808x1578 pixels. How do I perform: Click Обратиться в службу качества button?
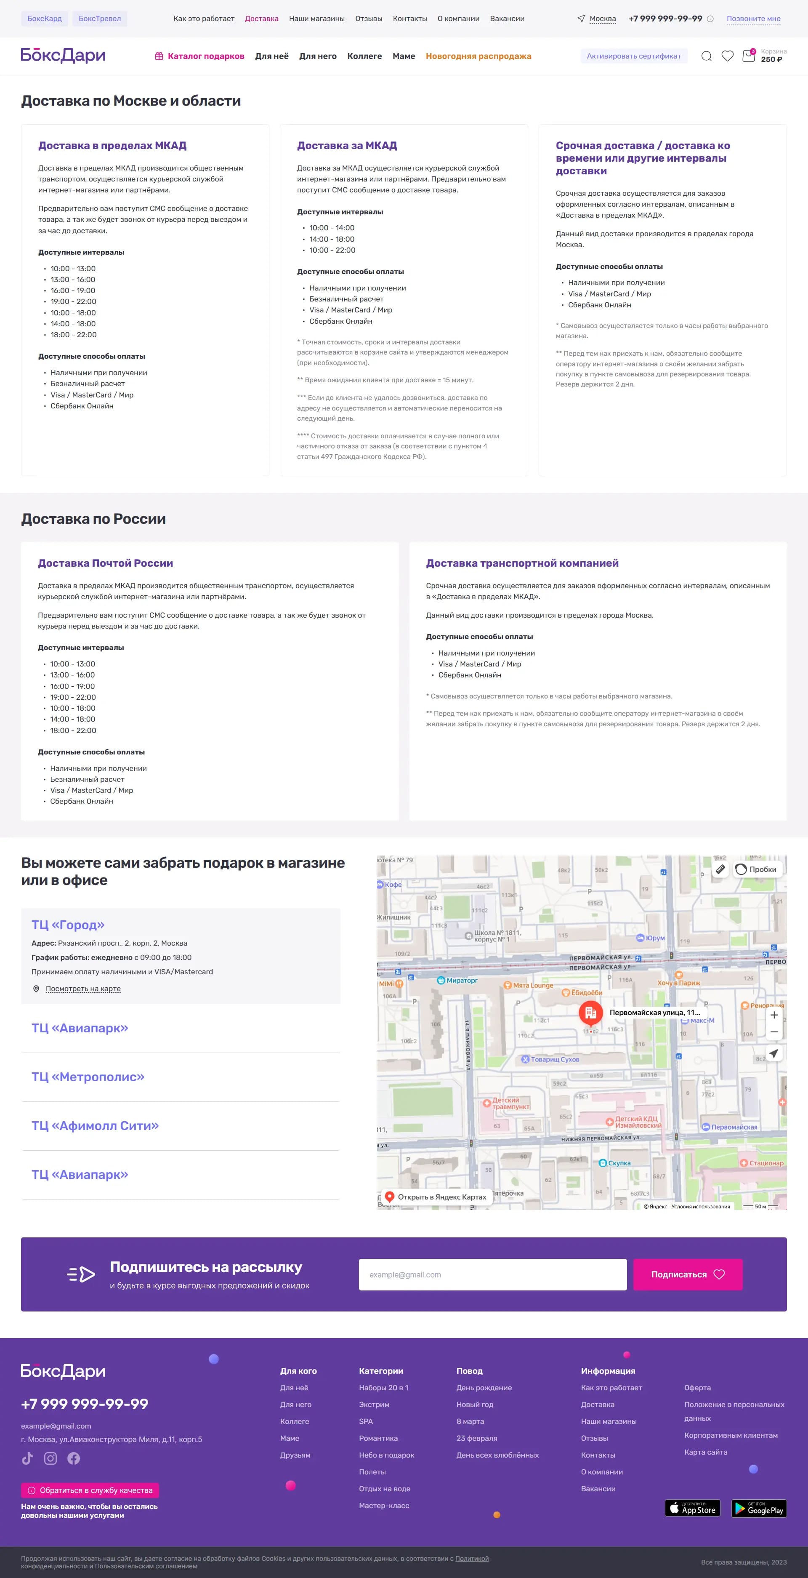pos(90,1490)
